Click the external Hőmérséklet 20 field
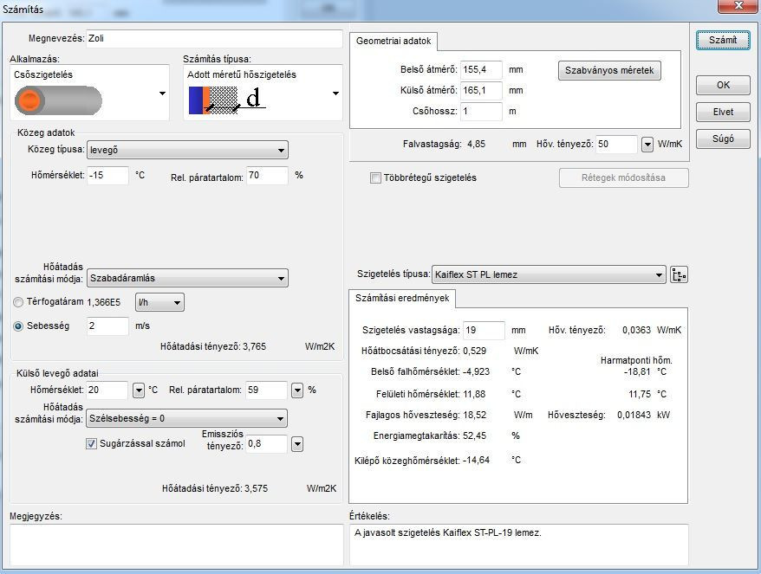The height and width of the screenshot is (574, 761). click(107, 390)
